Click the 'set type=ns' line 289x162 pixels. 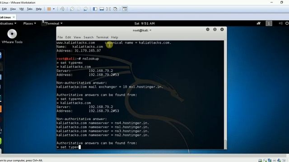tap(70, 99)
